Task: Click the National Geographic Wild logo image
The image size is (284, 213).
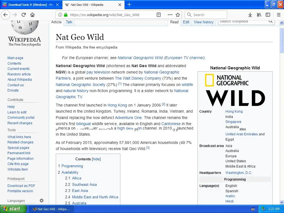Action: click(x=235, y=90)
